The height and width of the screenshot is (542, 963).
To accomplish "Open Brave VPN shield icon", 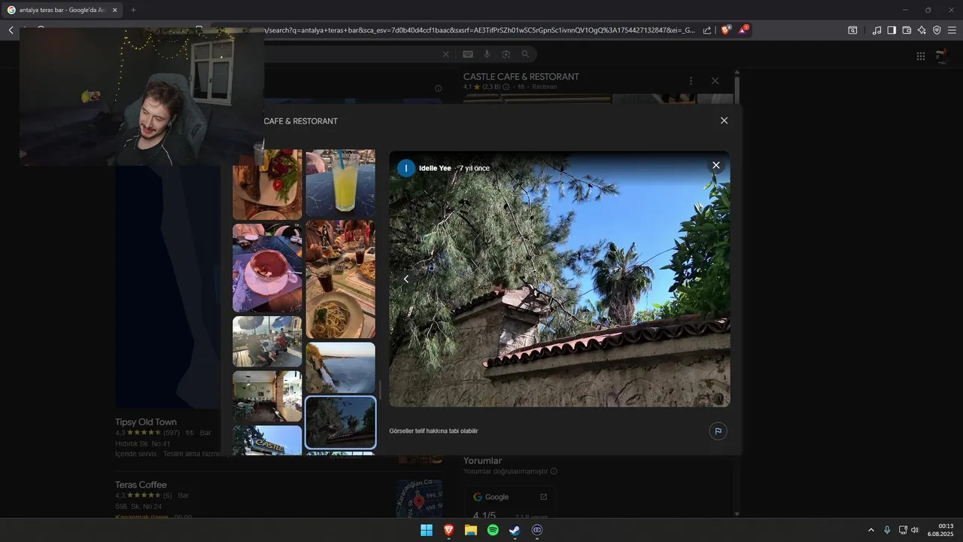I will 937,30.
